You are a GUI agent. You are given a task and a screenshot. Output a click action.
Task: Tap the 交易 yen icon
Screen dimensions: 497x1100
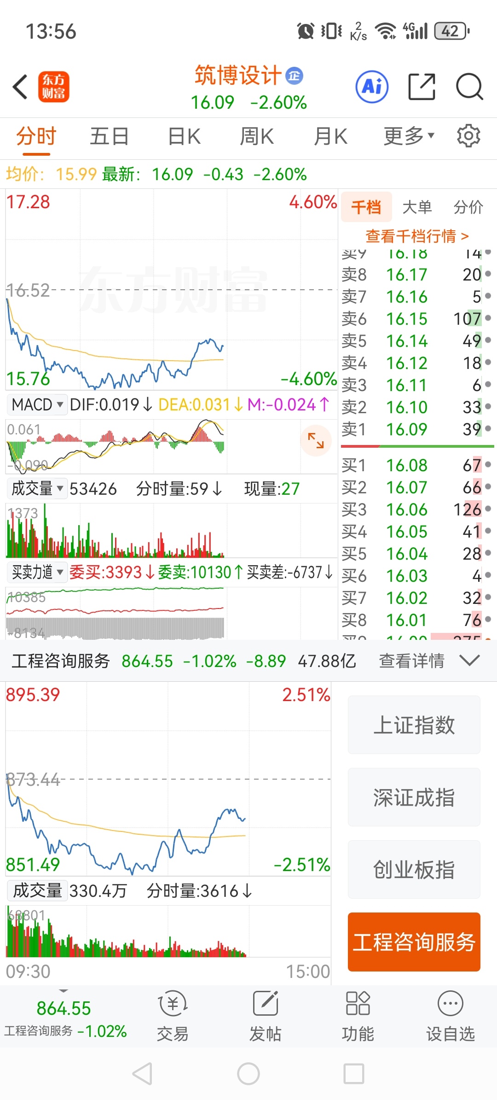tap(173, 1004)
